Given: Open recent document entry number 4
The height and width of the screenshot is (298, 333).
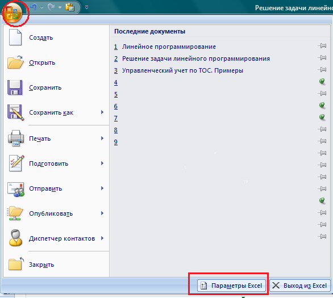Looking at the screenshot, I should [116, 82].
